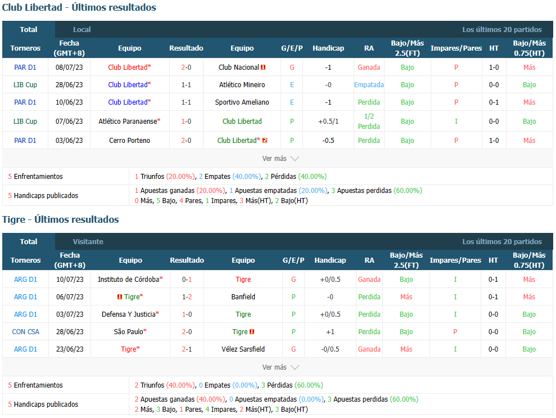Click red card icon beside Club Nacional
The height and width of the screenshot is (418, 556).
[263, 68]
